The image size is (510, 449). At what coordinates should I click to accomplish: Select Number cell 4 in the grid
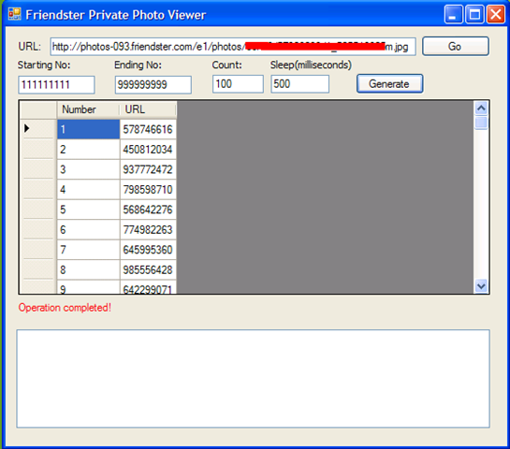click(89, 190)
